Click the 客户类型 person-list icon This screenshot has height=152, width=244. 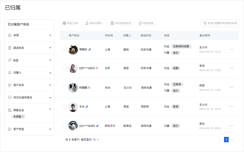pos(10,129)
